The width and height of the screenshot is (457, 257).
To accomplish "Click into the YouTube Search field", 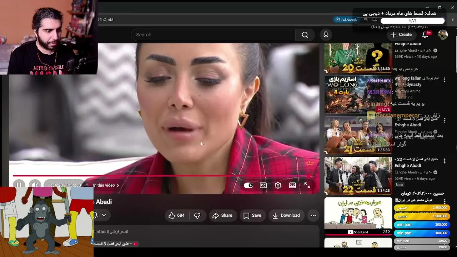I will [214, 35].
